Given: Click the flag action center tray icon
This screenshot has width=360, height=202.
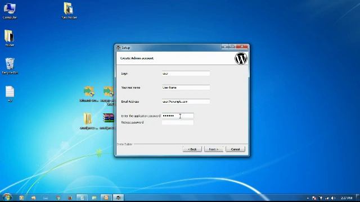Looking at the screenshot, I should pyautogui.click(x=314, y=198).
